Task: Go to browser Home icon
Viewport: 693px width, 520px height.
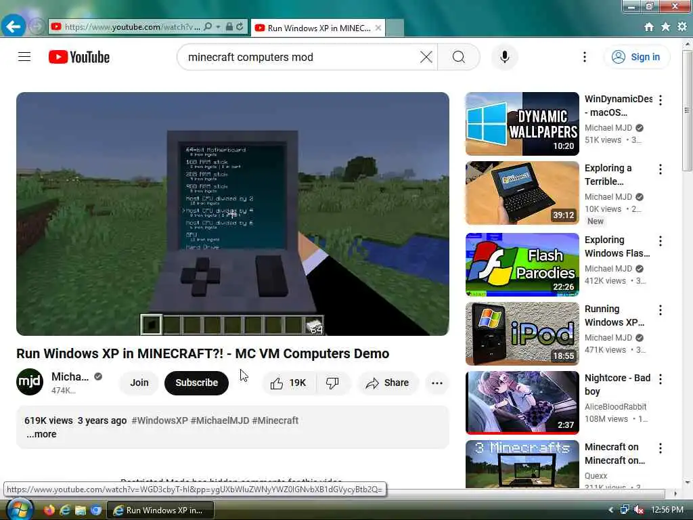Action: tap(649, 27)
